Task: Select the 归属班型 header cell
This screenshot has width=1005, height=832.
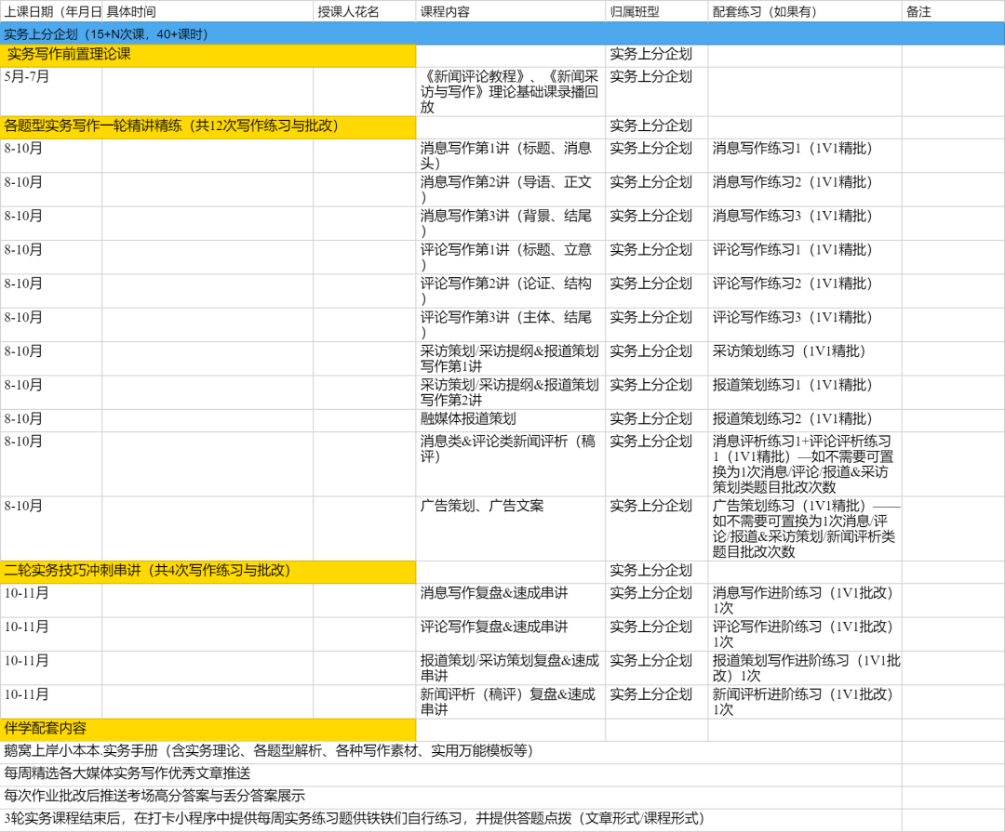Action: coord(657,11)
